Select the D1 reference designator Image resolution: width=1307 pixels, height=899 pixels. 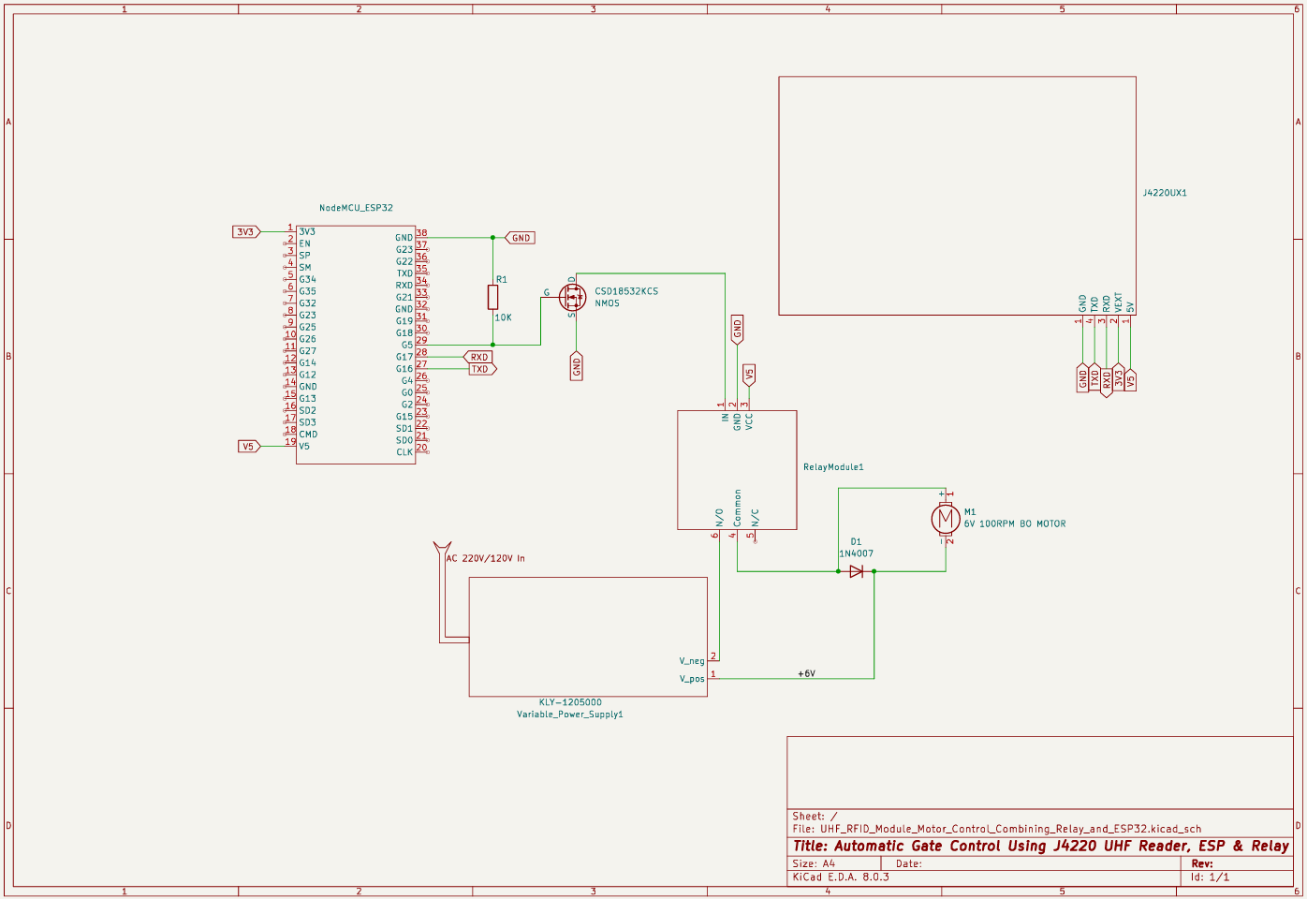[x=856, y=541]
